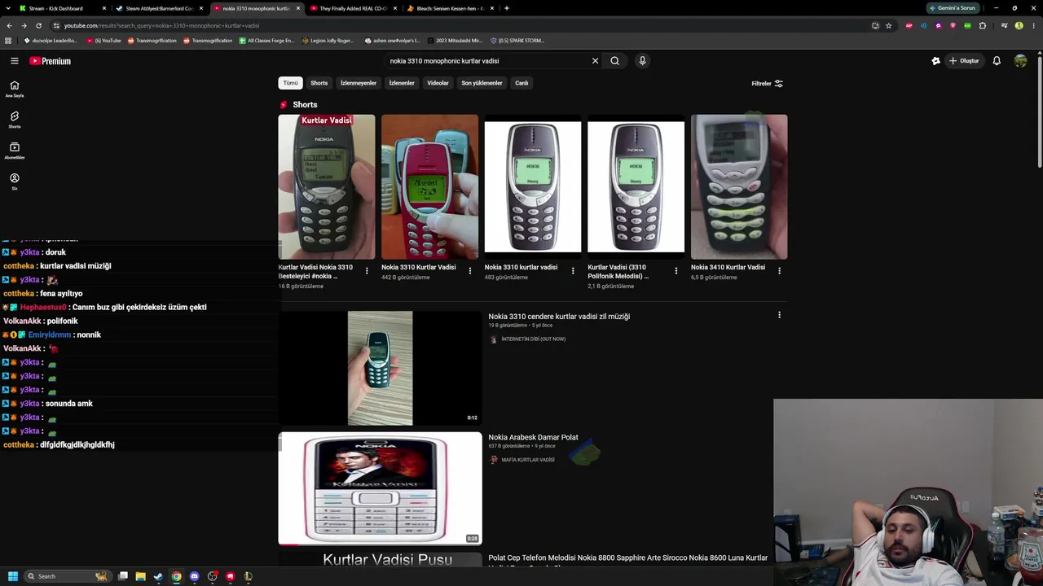
Task: Open File Explorer from the taskbar
Action: click(140, 576)
